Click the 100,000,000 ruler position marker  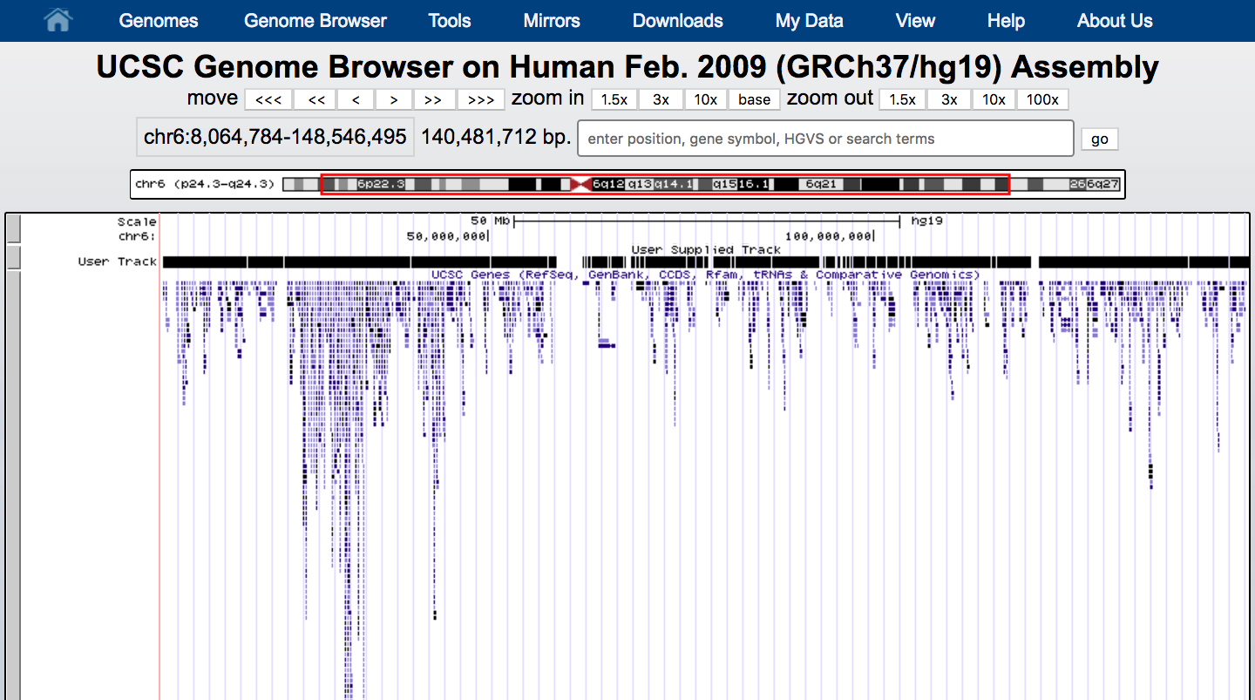click(x=829, y=236)
